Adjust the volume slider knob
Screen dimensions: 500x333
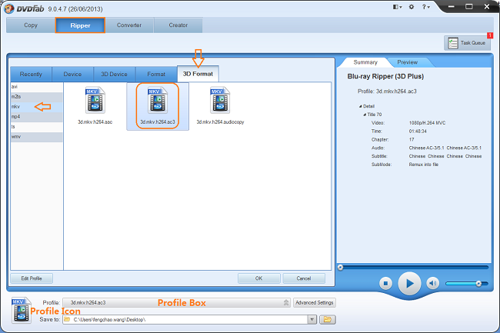coord(478,284)
